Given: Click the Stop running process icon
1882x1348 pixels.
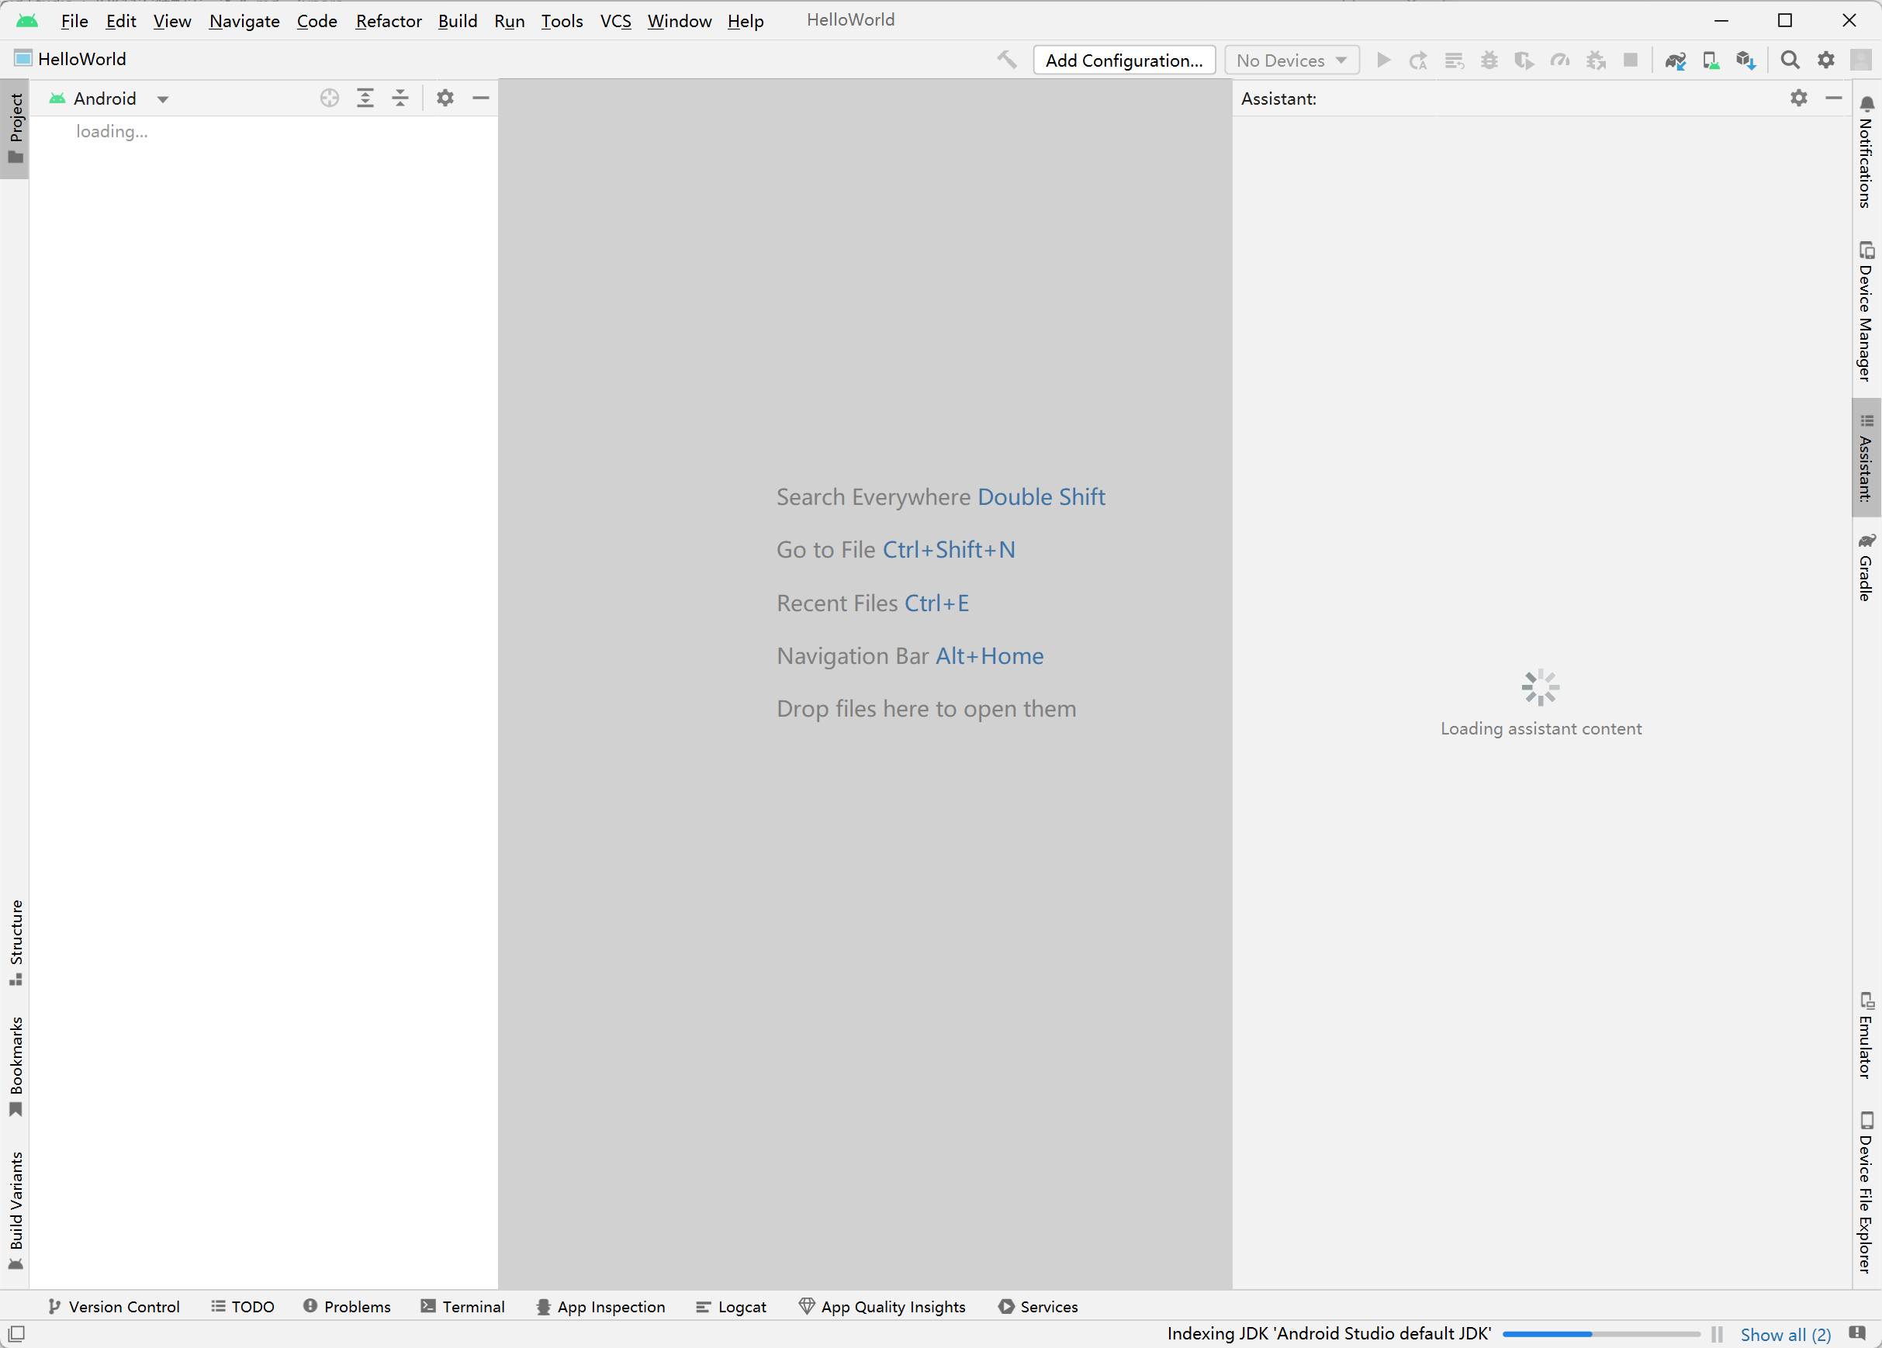Looking at the screenshot, I should coord(1630,60).
